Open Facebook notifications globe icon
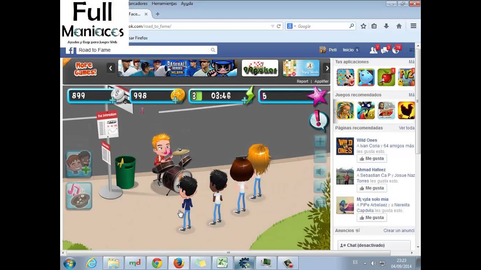The image size is (481, 270). (396, 49)
